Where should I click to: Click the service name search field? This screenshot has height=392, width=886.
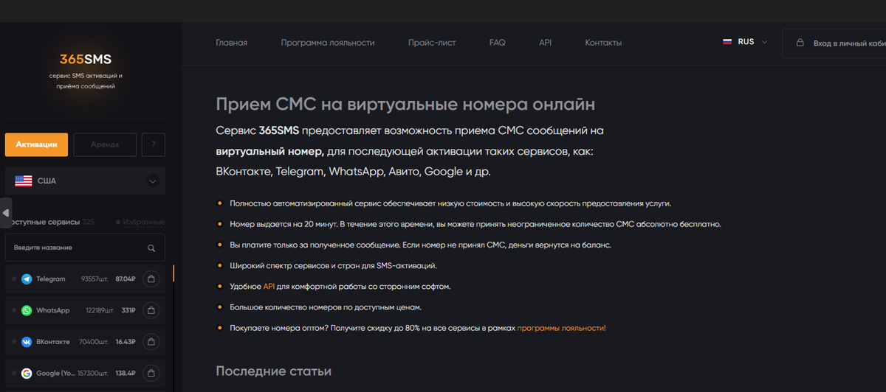85,248
